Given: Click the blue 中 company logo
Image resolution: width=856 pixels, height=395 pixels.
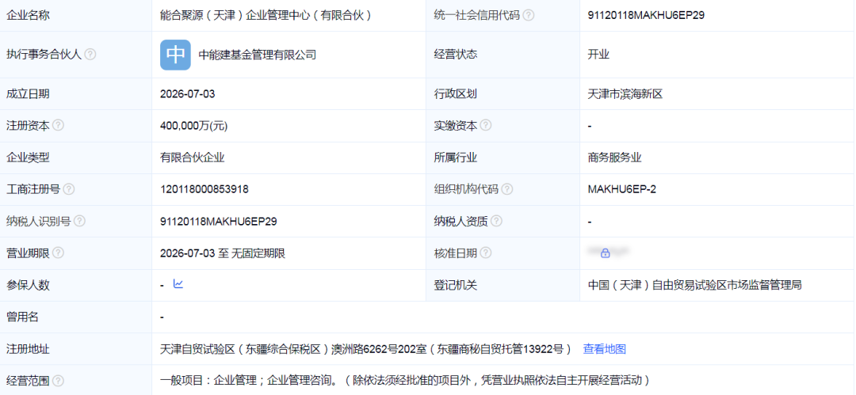Looking at the screenshot, I should point(175,55).
